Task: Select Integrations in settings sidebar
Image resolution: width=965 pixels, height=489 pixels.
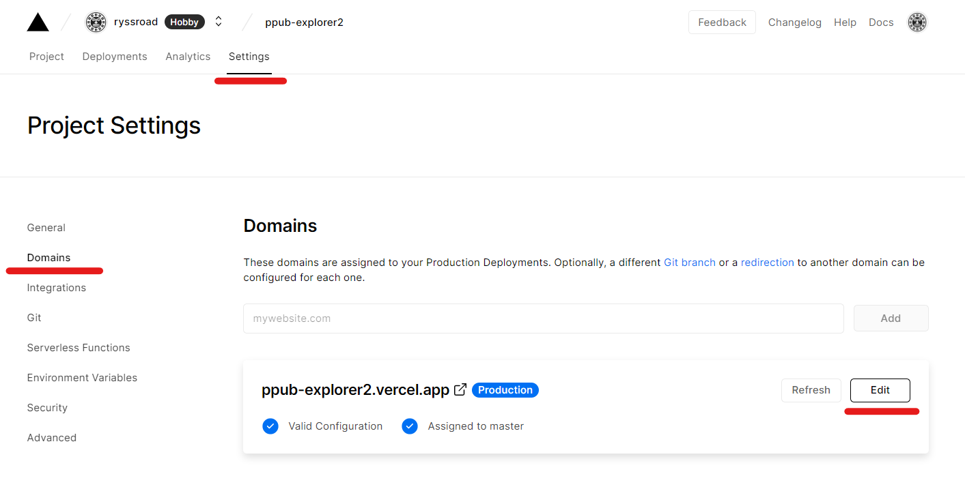Action: tap(57, 288)
